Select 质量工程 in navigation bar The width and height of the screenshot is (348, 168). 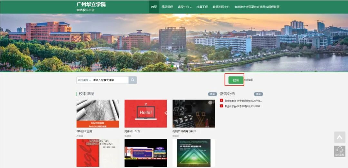click(x=202, y=7)
